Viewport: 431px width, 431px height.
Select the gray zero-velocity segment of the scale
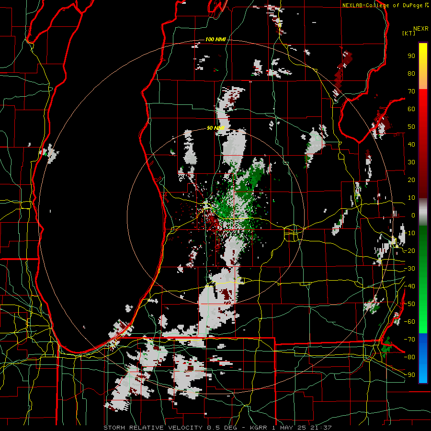423,212
